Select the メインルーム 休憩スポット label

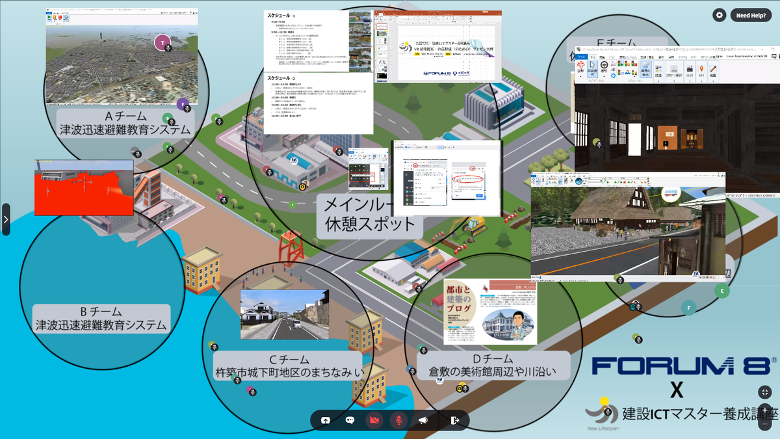pos(369,215)
